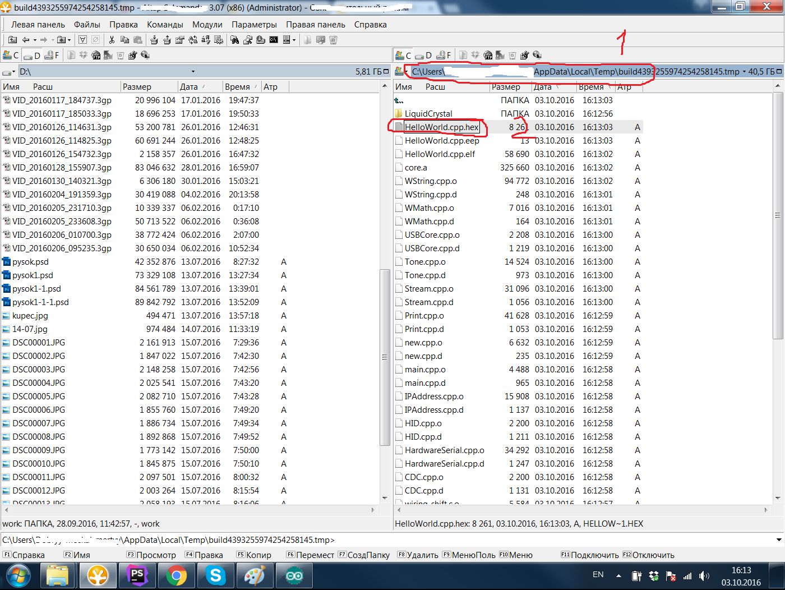Click the Paste toolbar icon

[x=137, y=40]
